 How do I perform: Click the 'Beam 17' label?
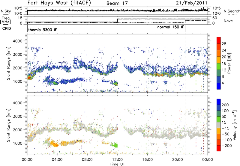(117, 3)
